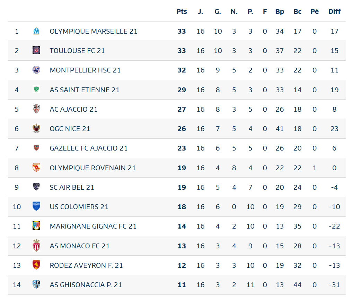353x299 pixels.
Task: Click the Marignane Gignac FC badge
Action: (x=36, y=226)
